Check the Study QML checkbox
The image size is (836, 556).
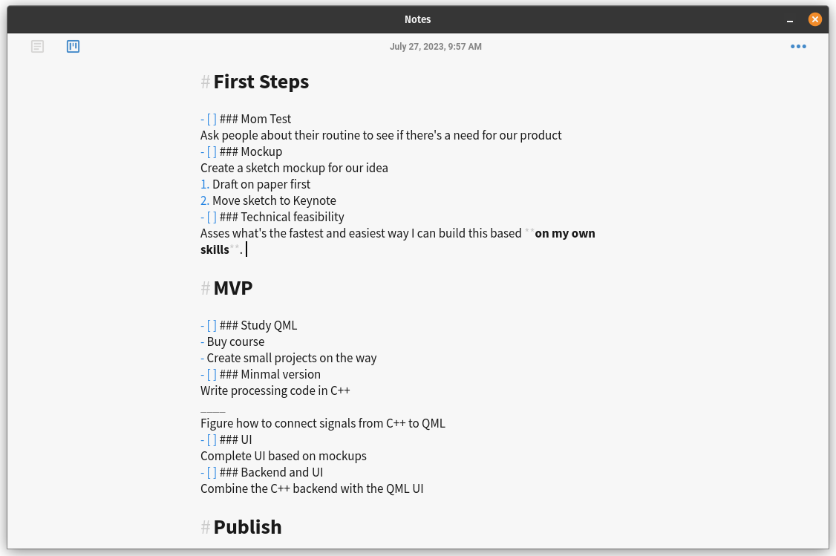(210, 325)
